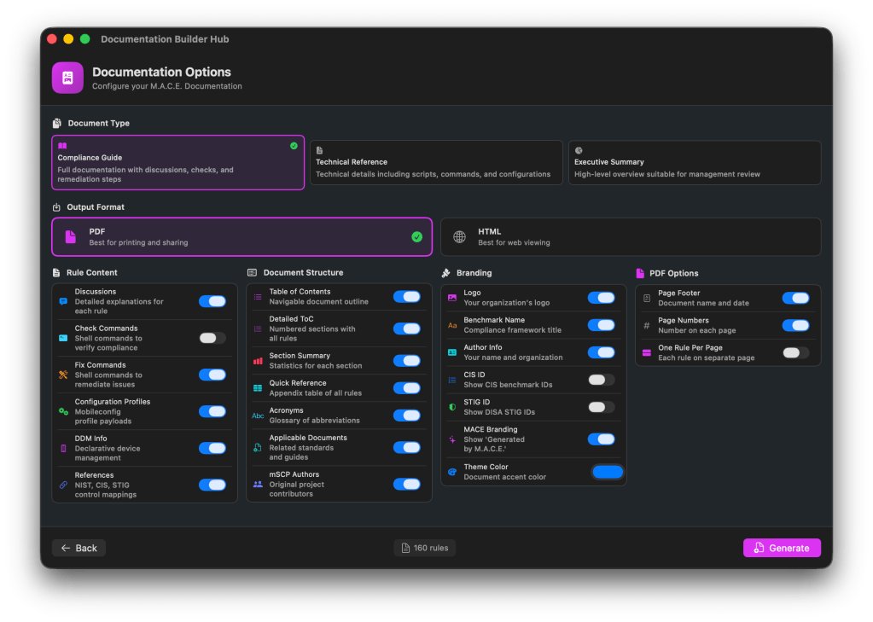This screenshot has height=622, width=873.
Task: Click the HTML globe icon
Action: [x=459, y=237]
